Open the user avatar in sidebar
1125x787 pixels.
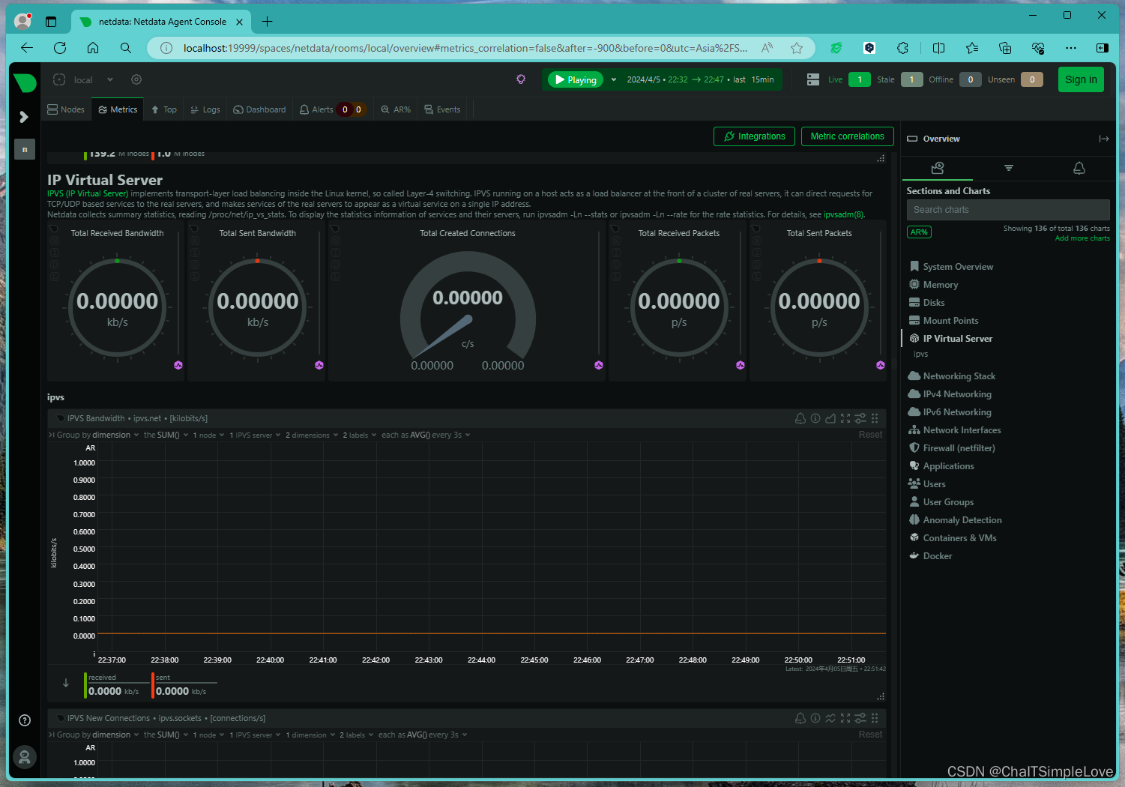(x=25, y=757)
